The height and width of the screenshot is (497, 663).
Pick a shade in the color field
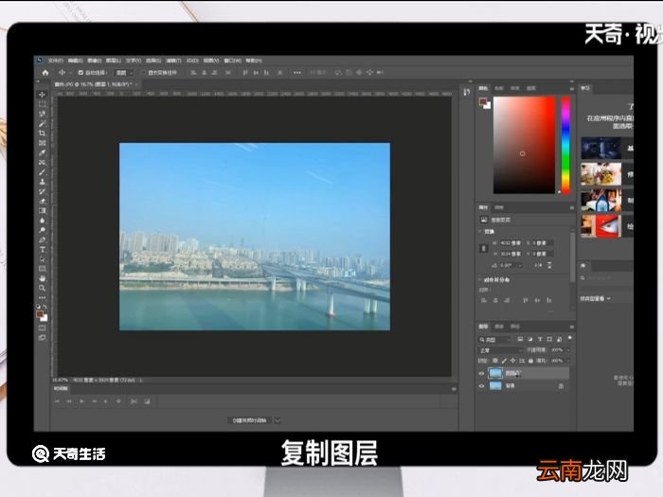[x=524, y=145]
